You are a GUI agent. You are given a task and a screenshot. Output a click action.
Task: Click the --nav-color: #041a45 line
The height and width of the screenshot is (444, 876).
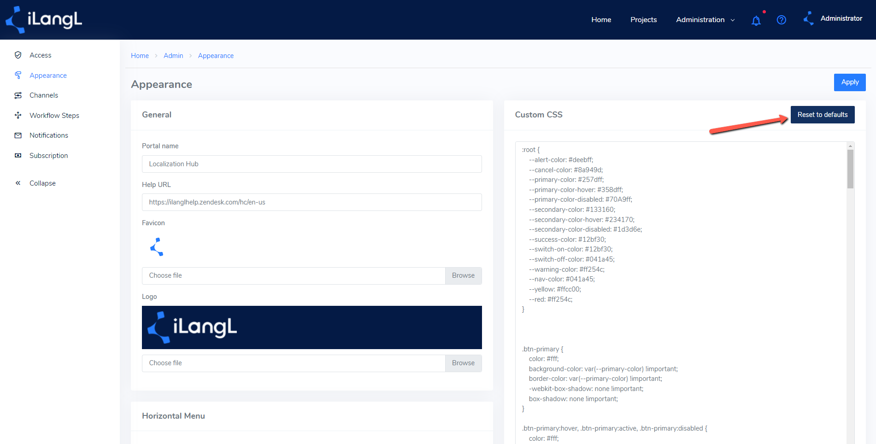pyautogui.click(x=562, y=279)
